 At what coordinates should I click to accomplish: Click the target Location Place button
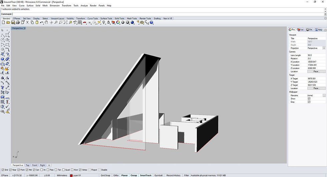[x=316, y=88]
